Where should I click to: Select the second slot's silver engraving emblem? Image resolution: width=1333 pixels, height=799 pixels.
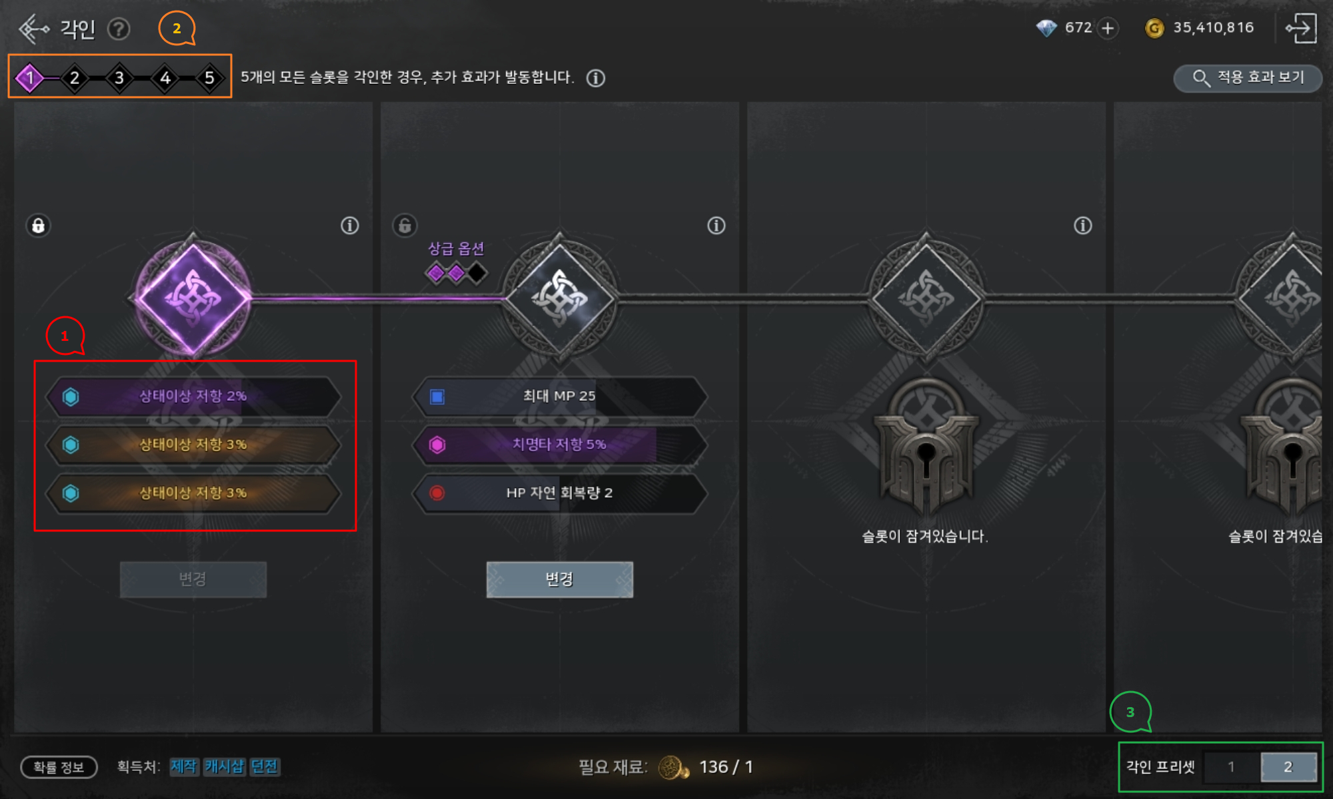click(559, 298)
